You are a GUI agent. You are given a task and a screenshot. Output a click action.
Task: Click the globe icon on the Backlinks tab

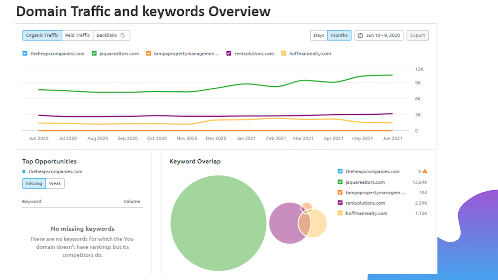click(x=123, y=35)
